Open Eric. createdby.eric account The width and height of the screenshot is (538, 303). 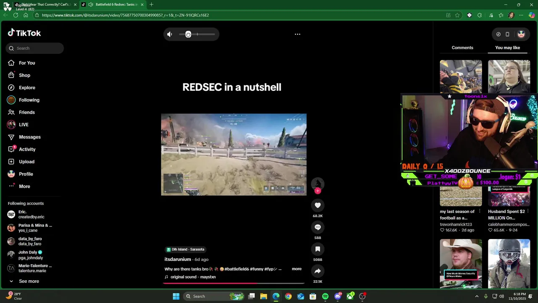tap(31, 215)
